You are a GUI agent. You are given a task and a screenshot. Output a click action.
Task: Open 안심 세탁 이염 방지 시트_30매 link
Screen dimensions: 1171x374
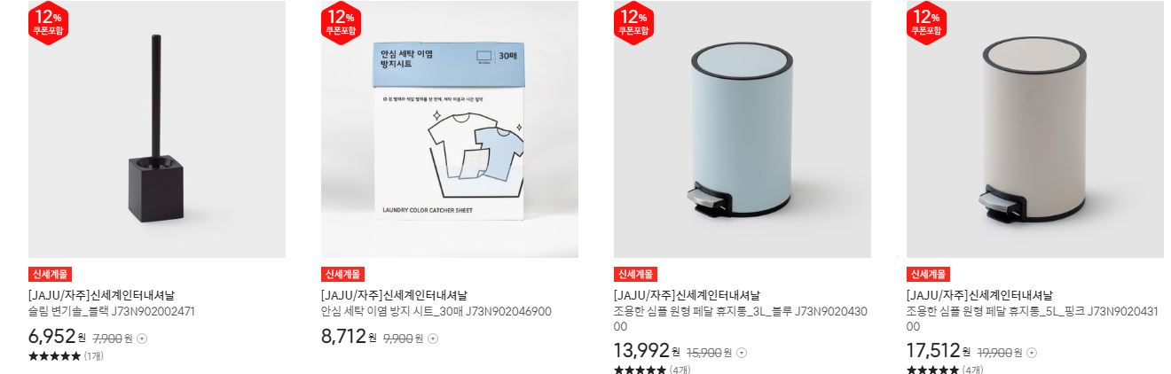tap(436, 312)
